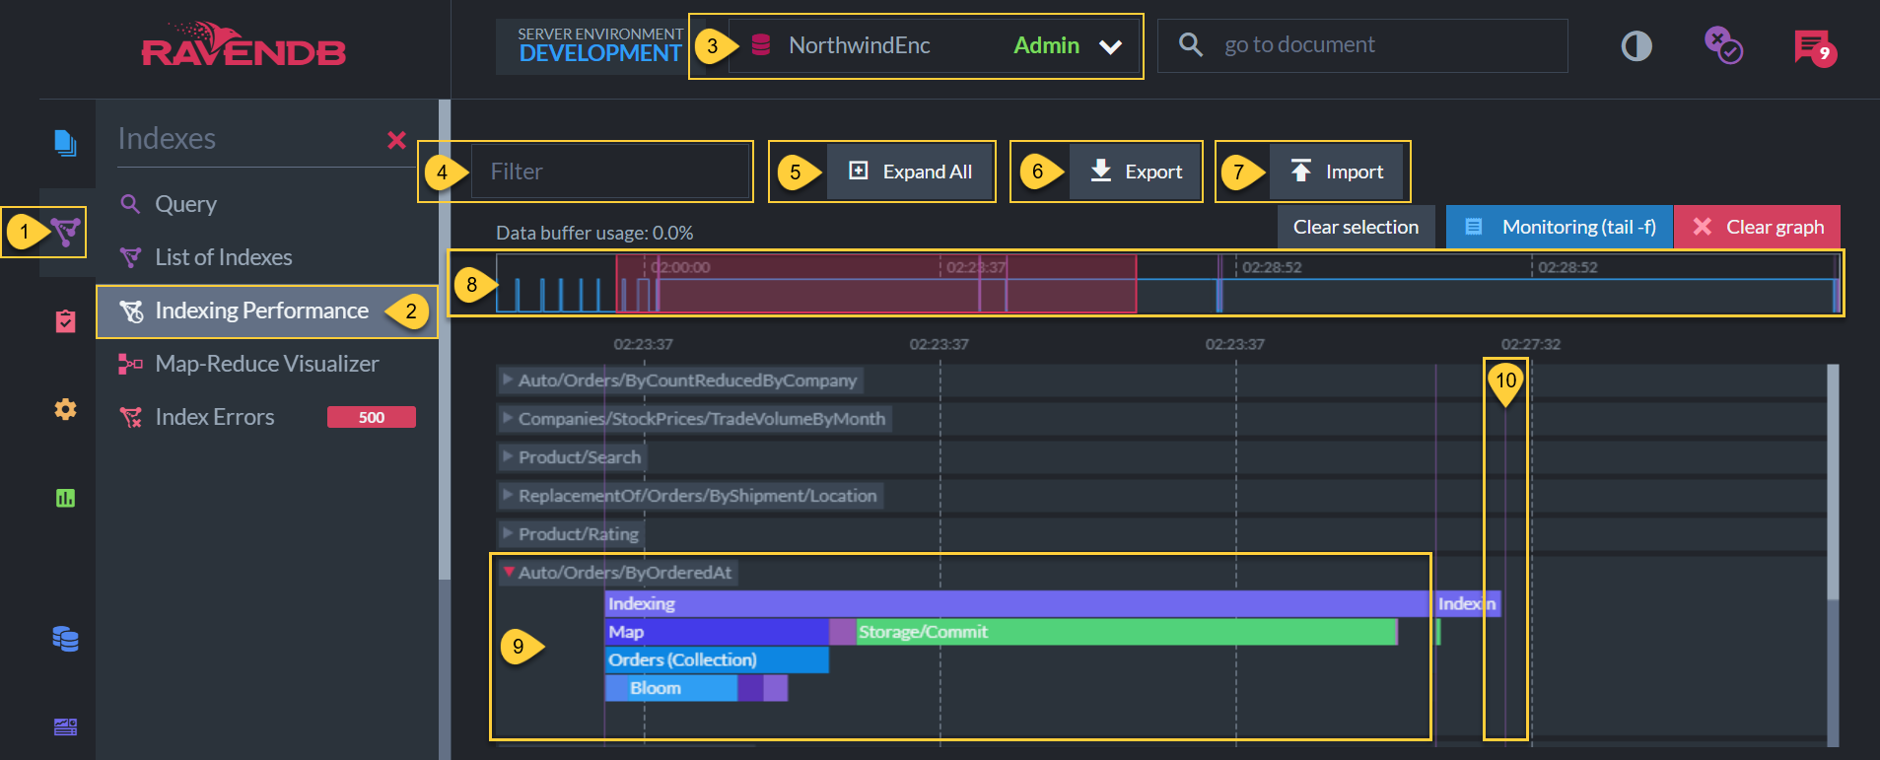Expand Product/Rating index track

tap(571, 534)
